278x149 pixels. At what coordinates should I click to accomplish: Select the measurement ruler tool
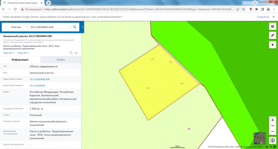(x=272, y=36)
